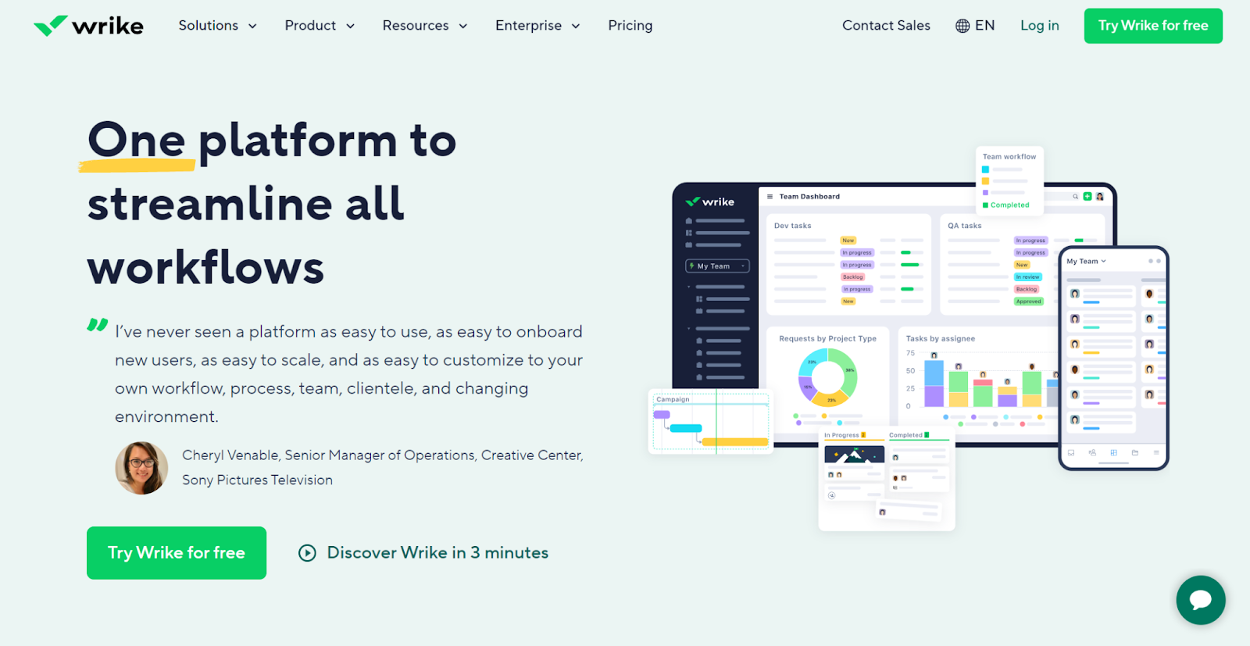Click the globe language icon beside EN
This screenshot has height=646, width=1250.
[962, 26]
